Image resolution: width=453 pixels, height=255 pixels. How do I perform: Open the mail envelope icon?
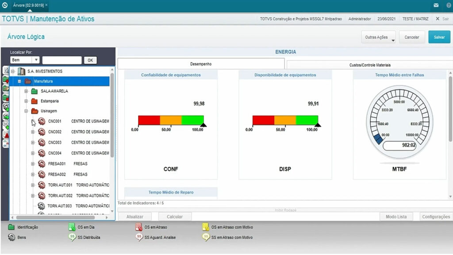coord(436,5)
